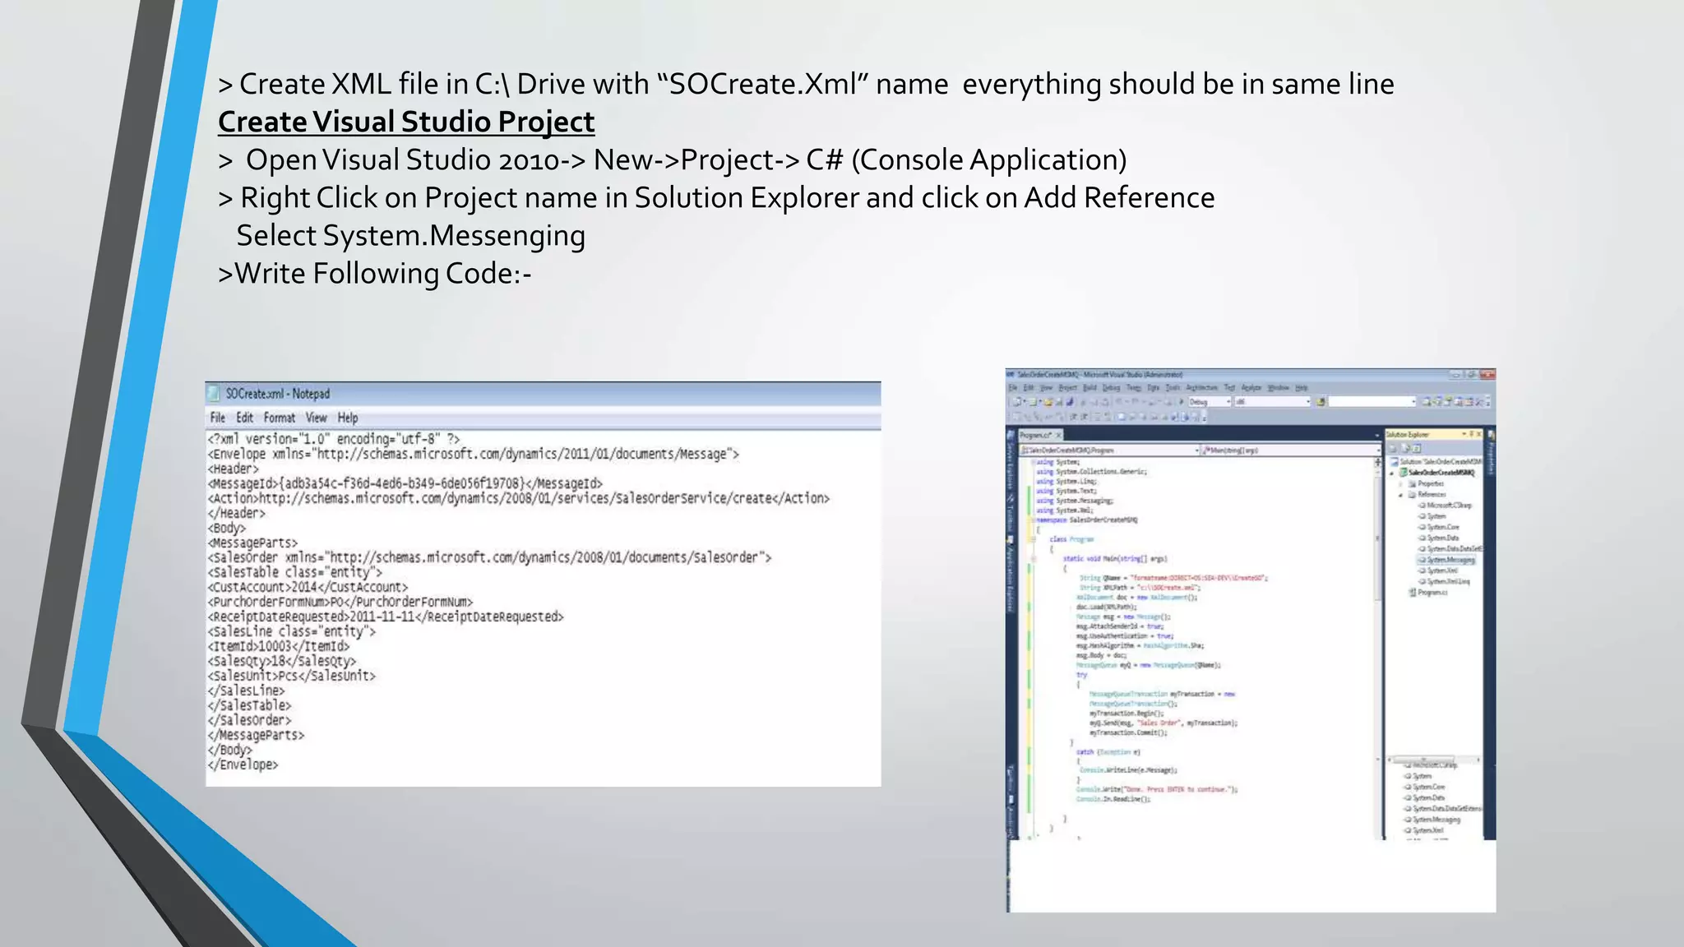Click Show All Files icon in Solution Explorer

pyautogui.click(x=1406, y=449)
